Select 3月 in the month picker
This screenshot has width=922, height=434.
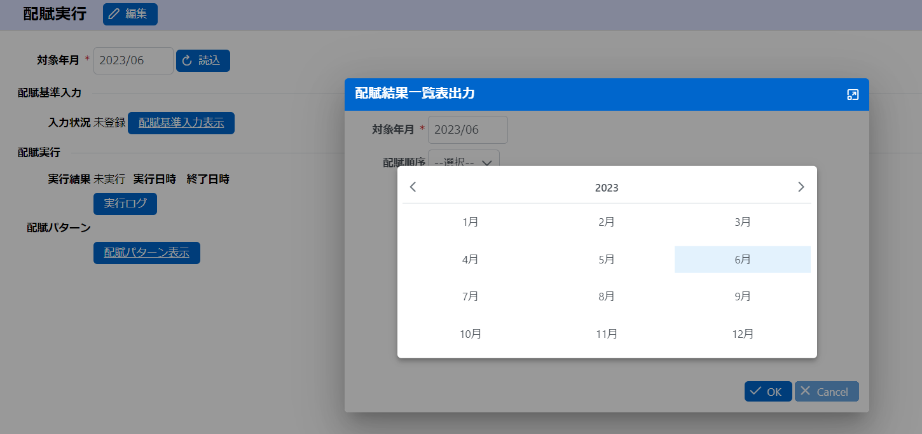(743, 222)
